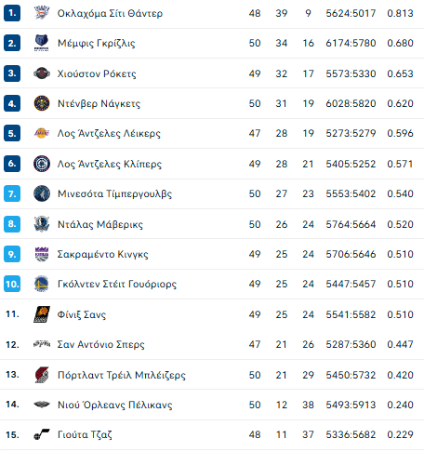The image size is (424, 452).
Task: Click the Los Angeles Lakers logo
Action: [42, 133]
